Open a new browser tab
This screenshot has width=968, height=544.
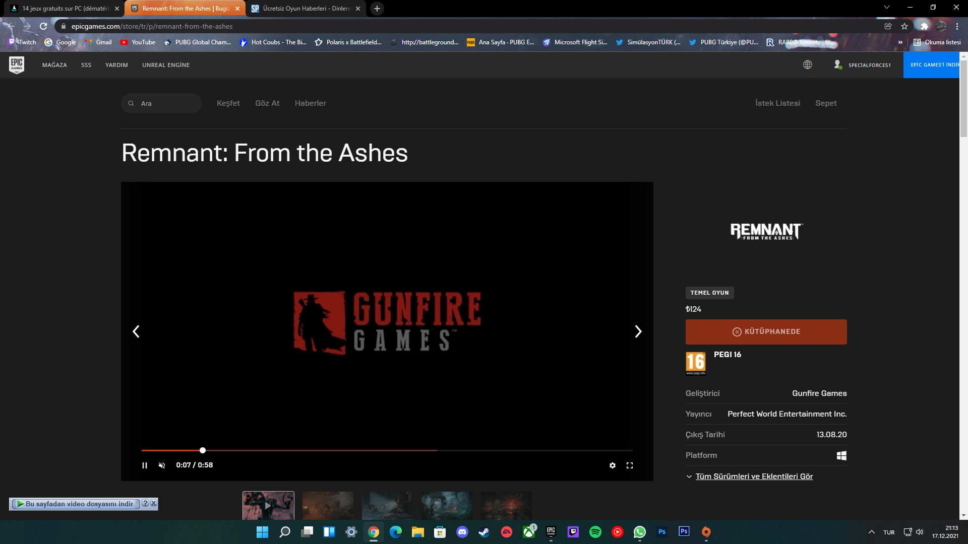click(377, 9)
